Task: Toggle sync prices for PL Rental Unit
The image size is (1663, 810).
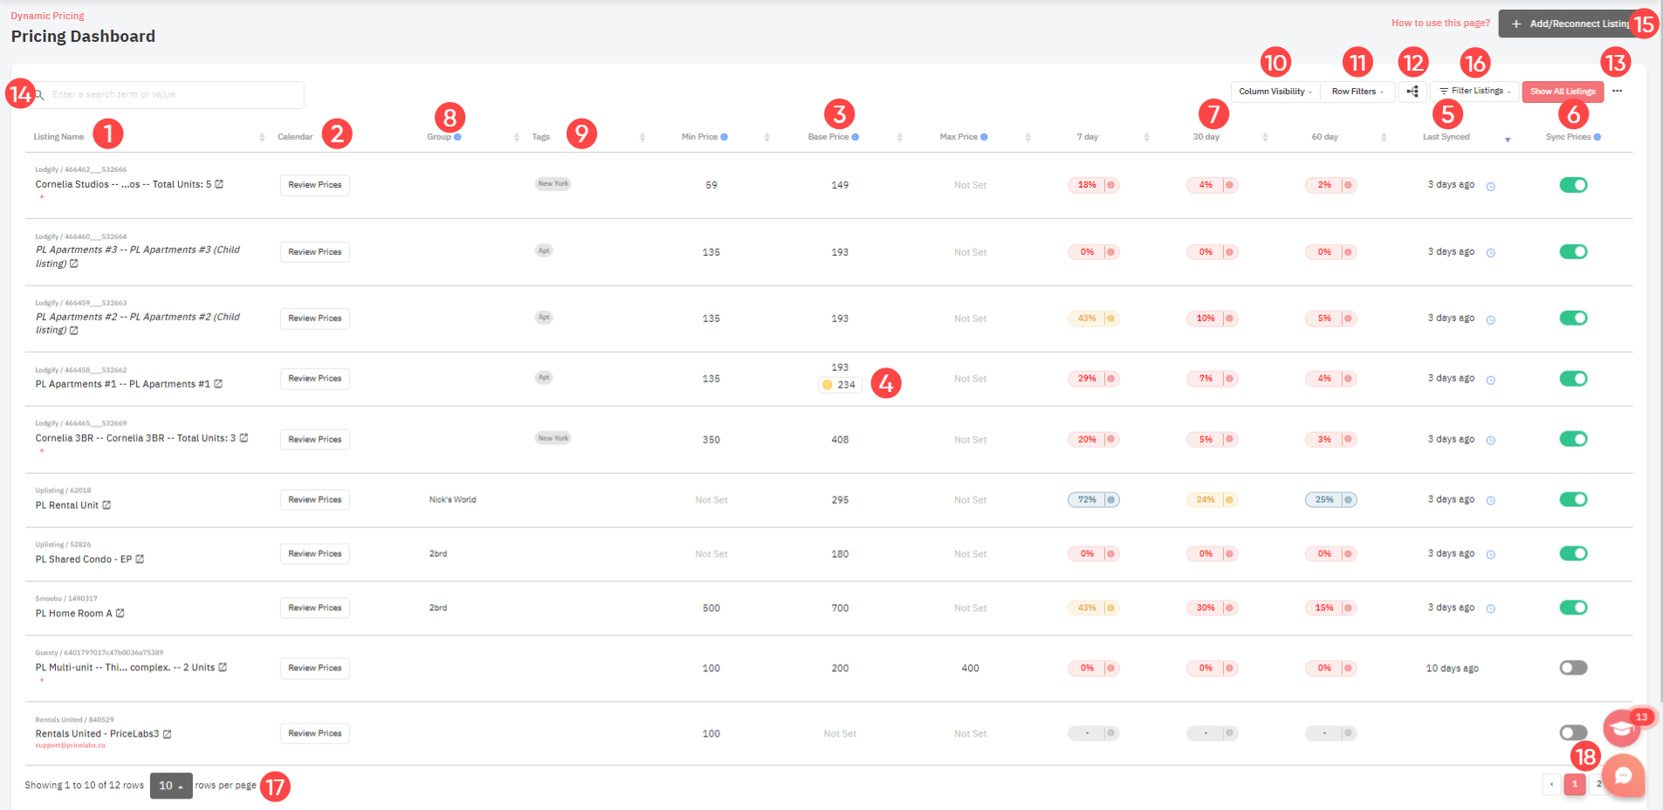Action: 1573,499
